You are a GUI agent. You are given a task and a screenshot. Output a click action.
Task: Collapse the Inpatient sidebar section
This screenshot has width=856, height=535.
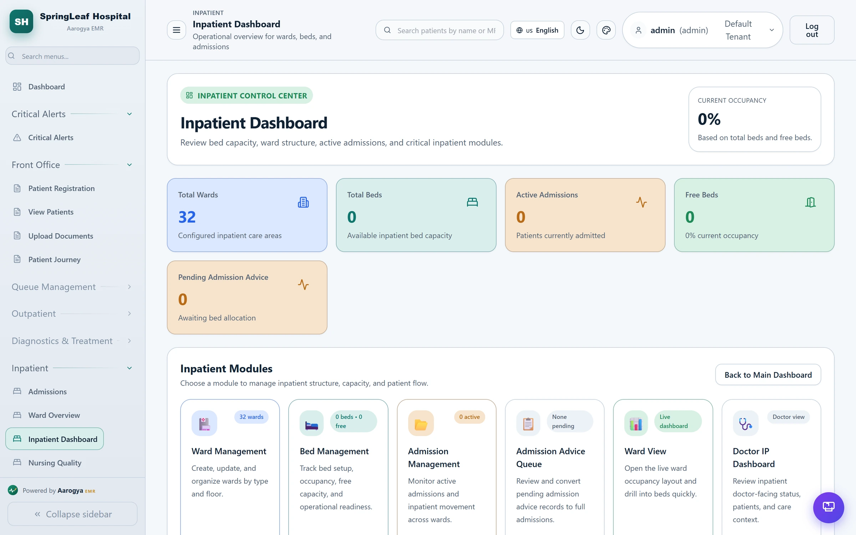point(72,368)
